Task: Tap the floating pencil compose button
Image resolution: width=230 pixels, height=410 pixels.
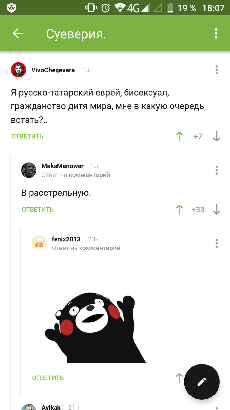Action: [x=202, y=382]
